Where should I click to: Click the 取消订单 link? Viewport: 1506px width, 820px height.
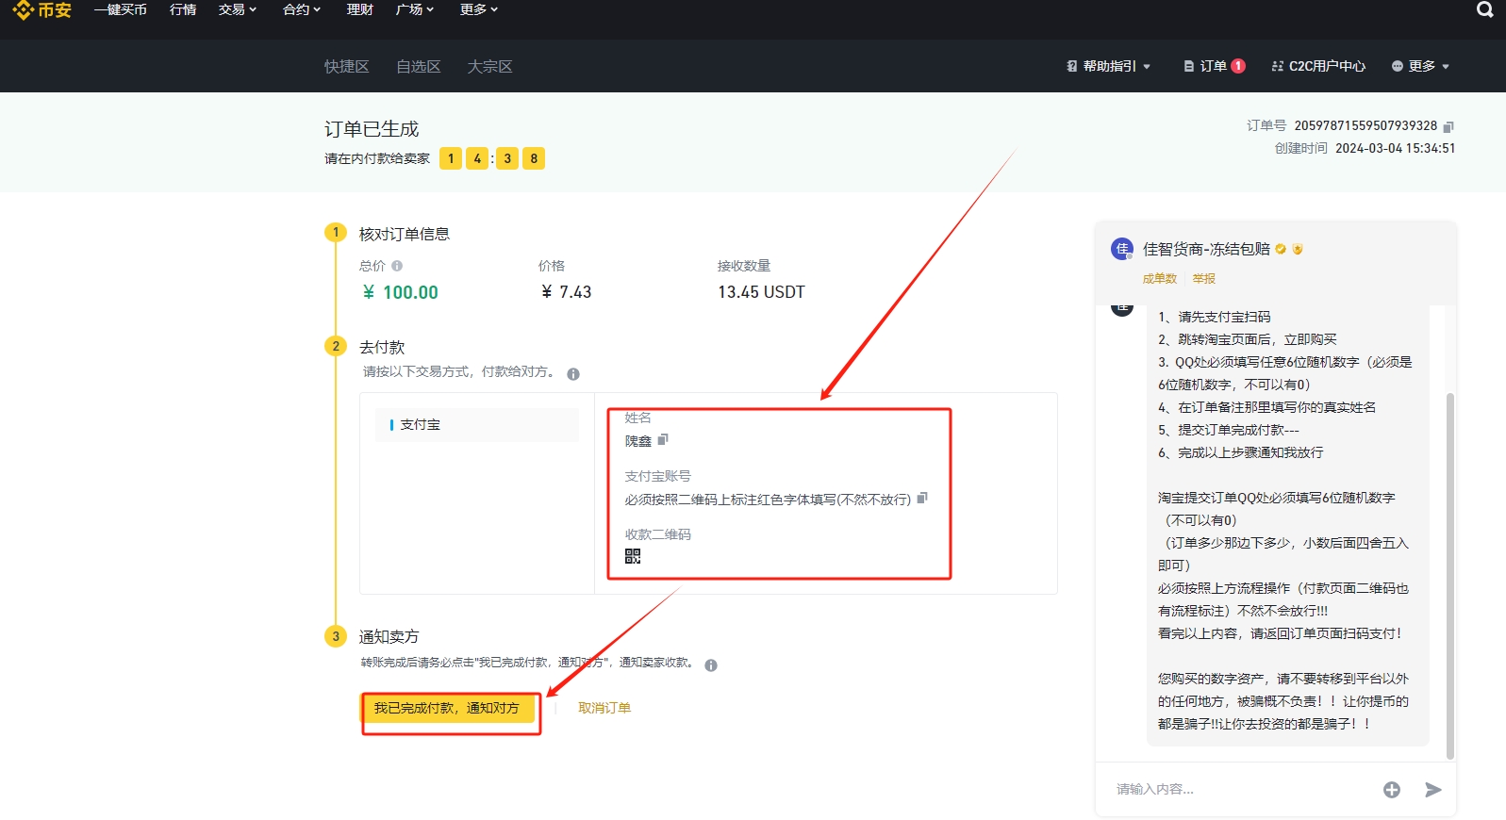coord(604,708)
